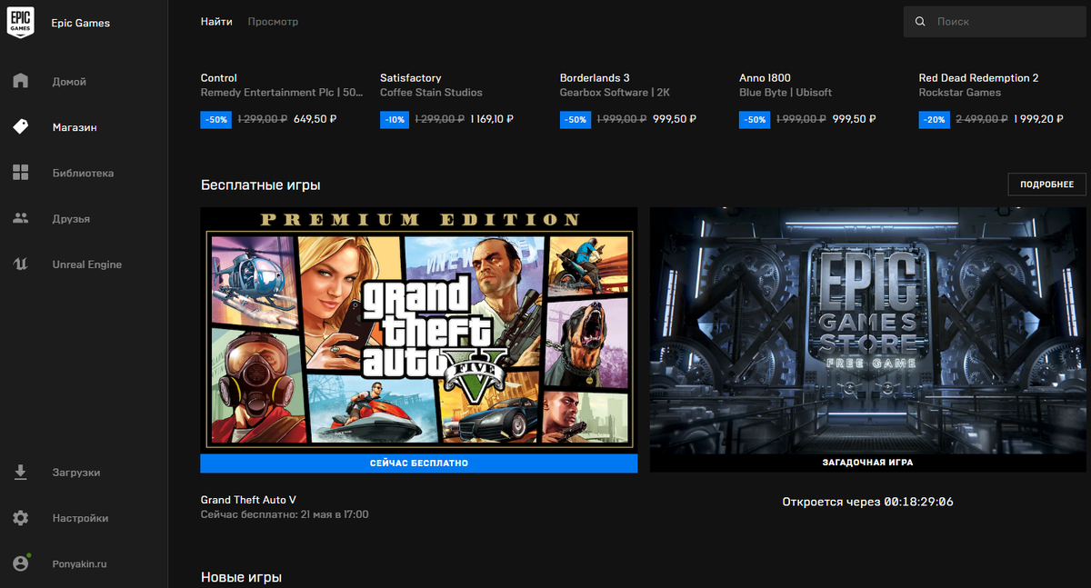Click the Epic Games logo icon
Image resolution: width=1091 pixels, height=588 pixels.
(21, 22)
